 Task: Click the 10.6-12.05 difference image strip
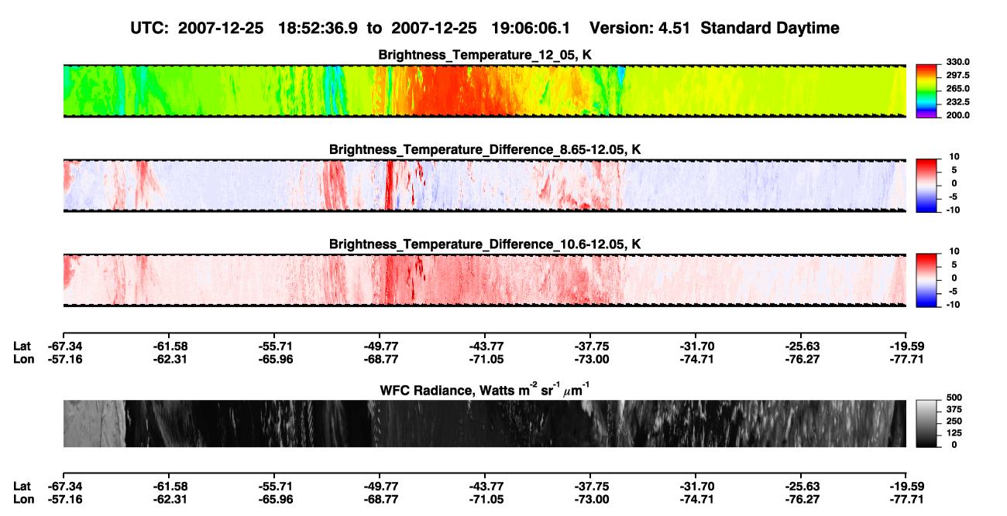point(485,280)
